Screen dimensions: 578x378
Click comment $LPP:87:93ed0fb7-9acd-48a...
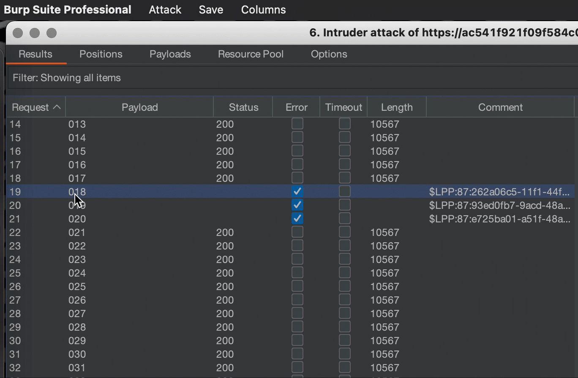pos(499,205)
